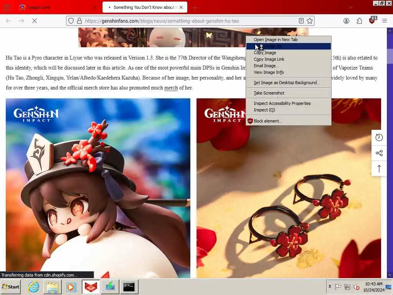Open the muted volume tray icon
Image resolution: width=393 pixels, height=295 pixels.
pyautogui.click(x=356, y=287)
